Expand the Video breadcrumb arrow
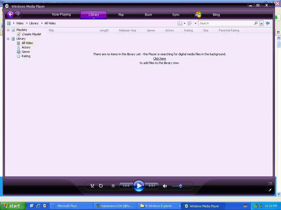Image resolution: width=281 pixels, height=210 pixels. (14, 23)
